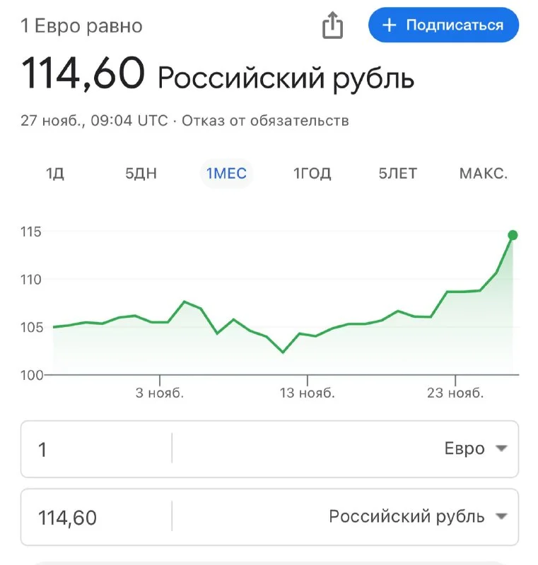
Task: Click the 13 нояб. date marker
Action: coord(307,393)
